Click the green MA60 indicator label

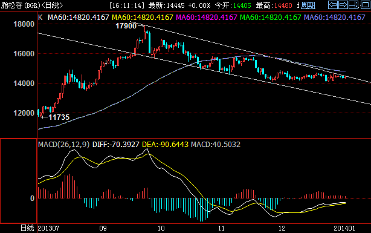[x=271, y=18]
